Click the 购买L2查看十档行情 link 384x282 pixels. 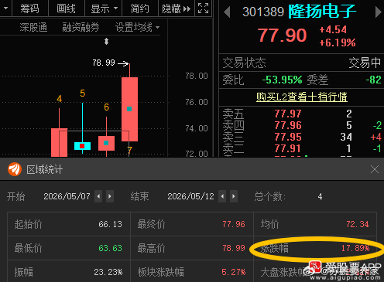point(301,97)
